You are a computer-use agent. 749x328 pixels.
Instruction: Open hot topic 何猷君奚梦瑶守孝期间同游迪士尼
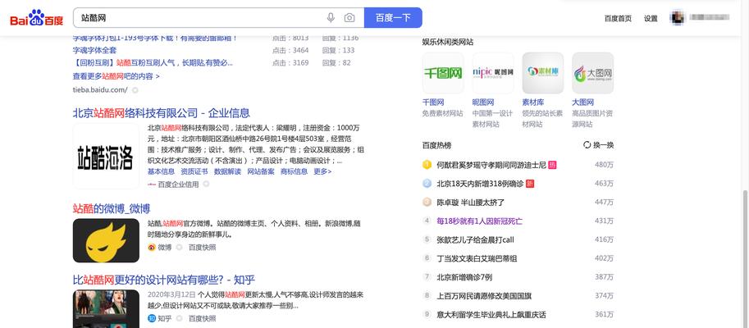click(x=491, y=165)
